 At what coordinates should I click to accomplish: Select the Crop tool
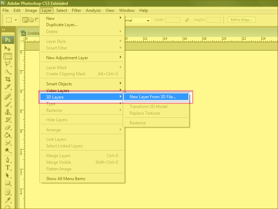(x=8, y=79)
